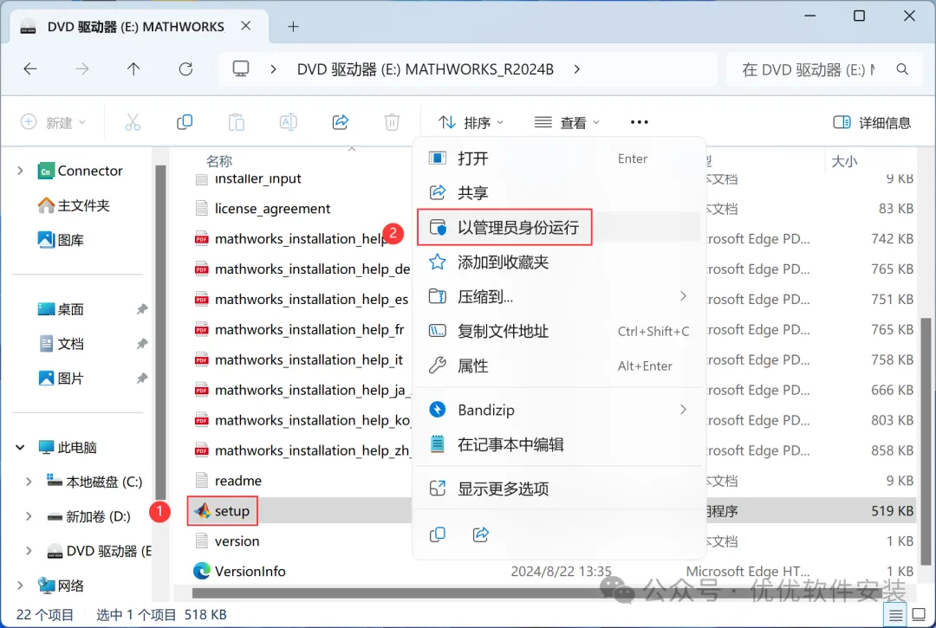Click the computer icon in address bar
The width and height of the screenshot is (936, 628).
(x=241, y=69)
